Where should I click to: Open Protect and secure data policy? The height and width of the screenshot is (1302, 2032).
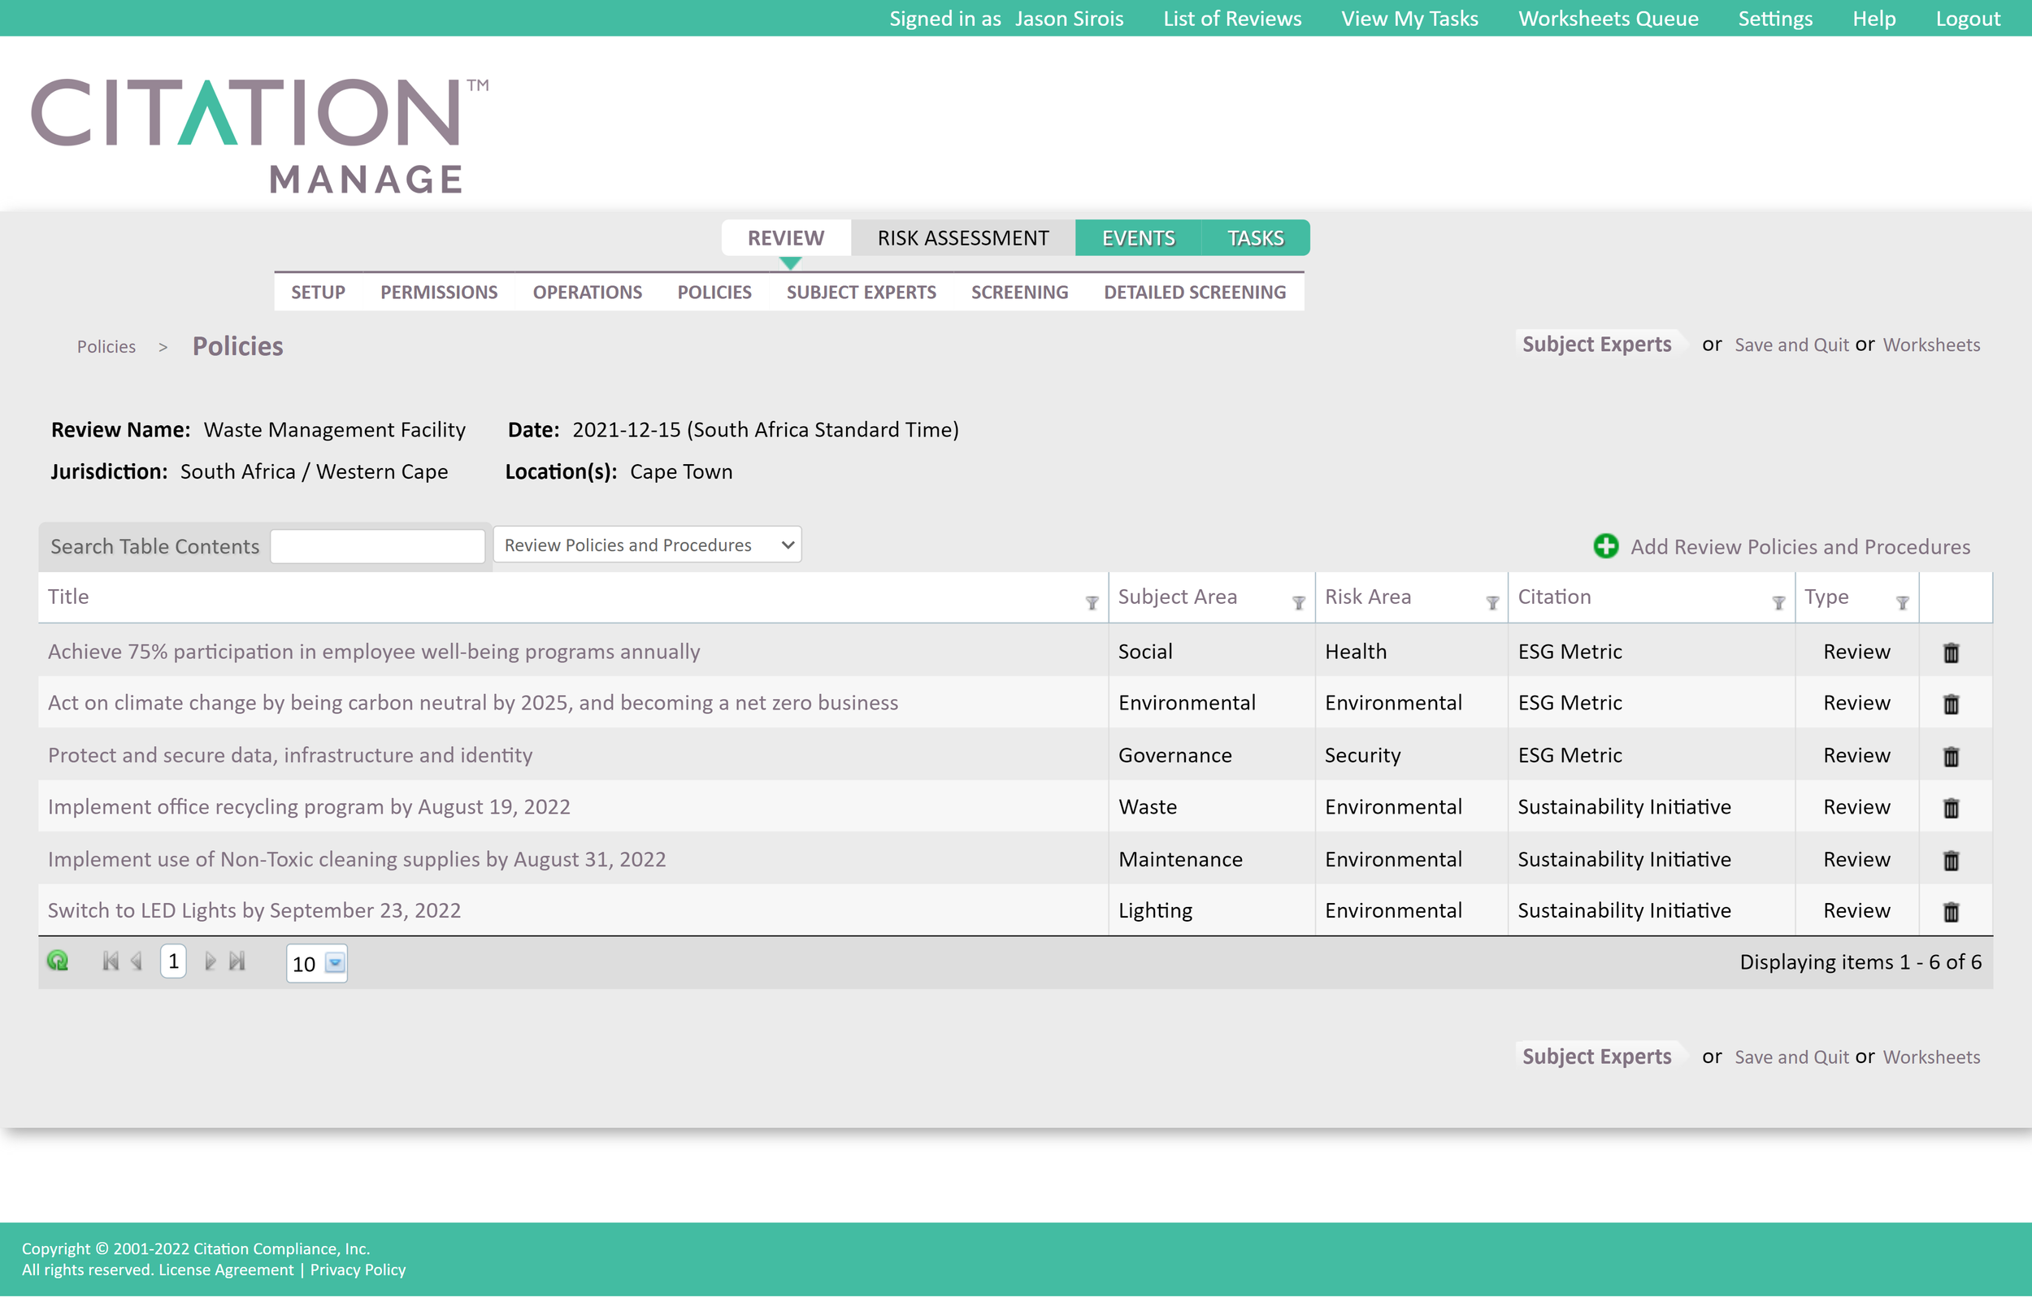290,756
